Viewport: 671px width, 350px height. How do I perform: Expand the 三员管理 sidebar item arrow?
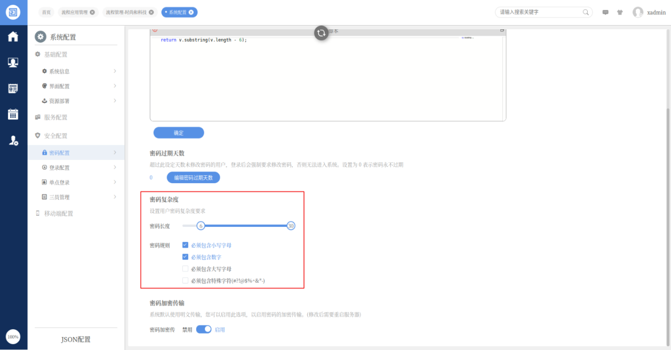click(115, 197)
